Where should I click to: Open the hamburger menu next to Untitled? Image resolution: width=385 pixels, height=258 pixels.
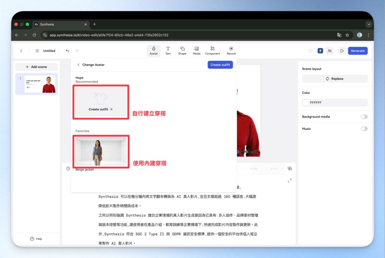click(x=37, y=51)
